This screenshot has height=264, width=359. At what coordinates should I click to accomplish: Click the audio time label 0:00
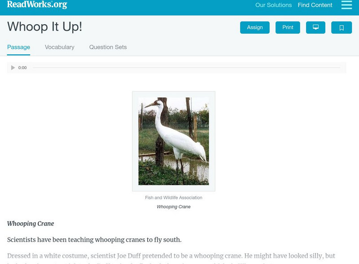pyautogui.click(x=22, y=68)
